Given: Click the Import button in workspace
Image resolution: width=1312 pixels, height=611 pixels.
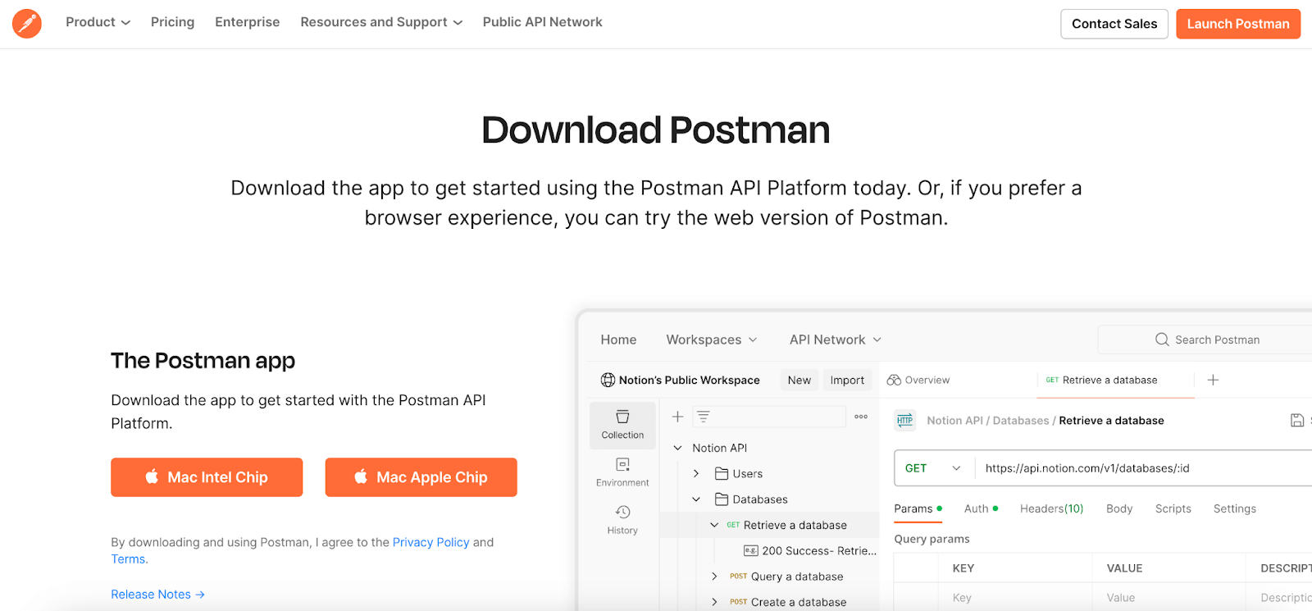Looking at the screenshot, I should tap(847, 380).
